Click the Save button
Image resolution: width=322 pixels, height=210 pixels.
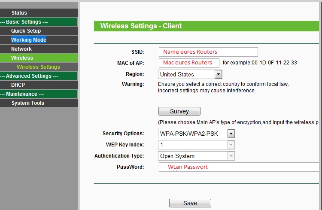pyautogui.click(x=190, y=203)
